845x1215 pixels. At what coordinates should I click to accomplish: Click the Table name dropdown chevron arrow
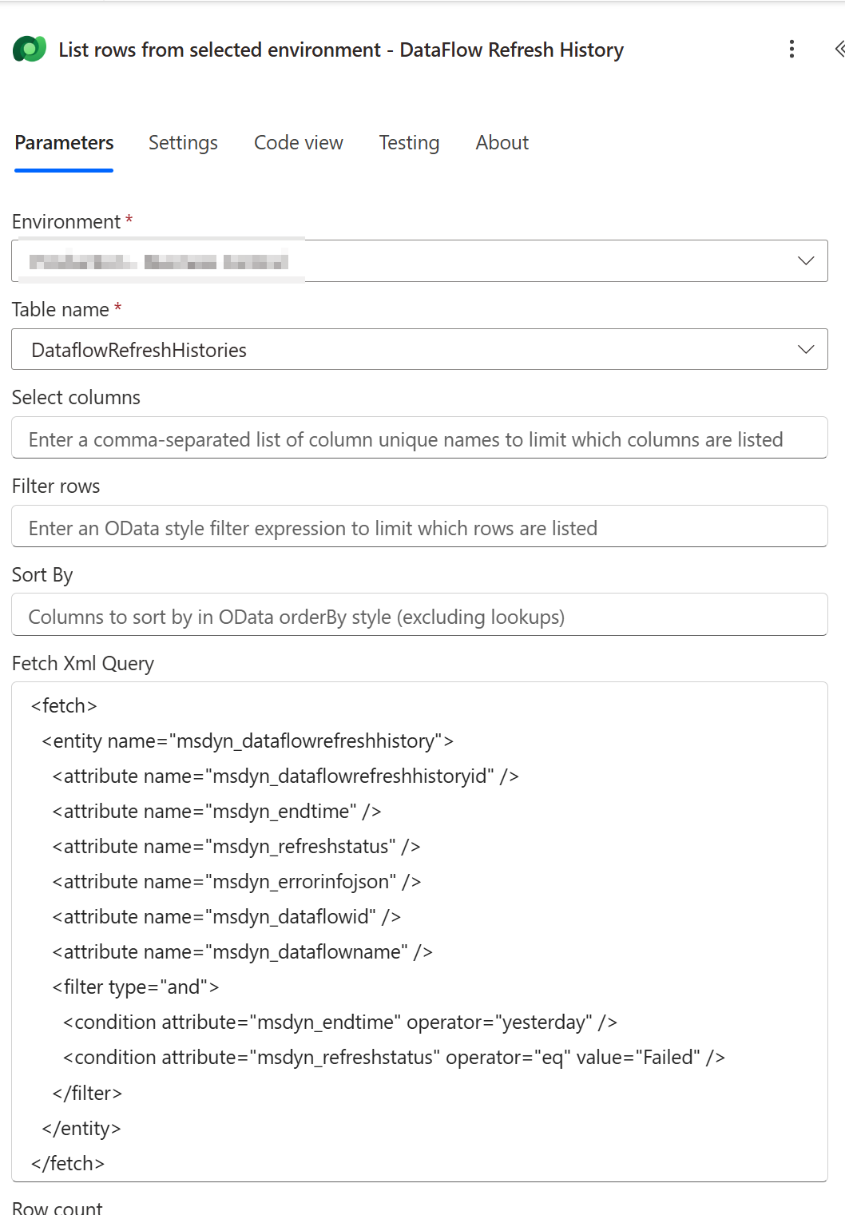point(806,350)
